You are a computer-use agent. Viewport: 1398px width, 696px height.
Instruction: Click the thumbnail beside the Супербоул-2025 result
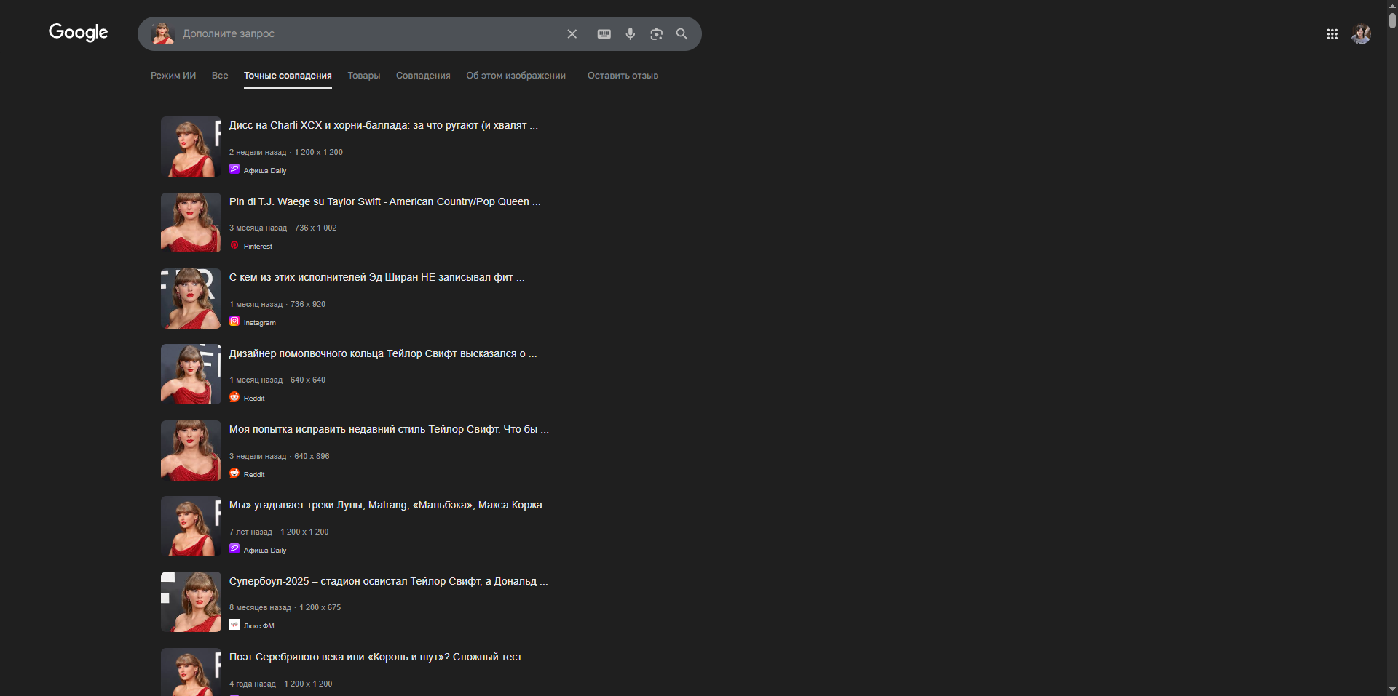click(x=191, y=601)
